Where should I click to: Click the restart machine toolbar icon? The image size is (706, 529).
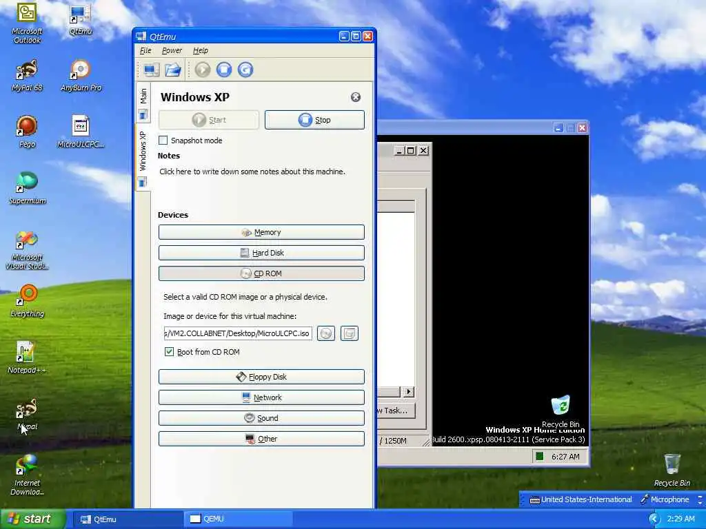point(245,70)
